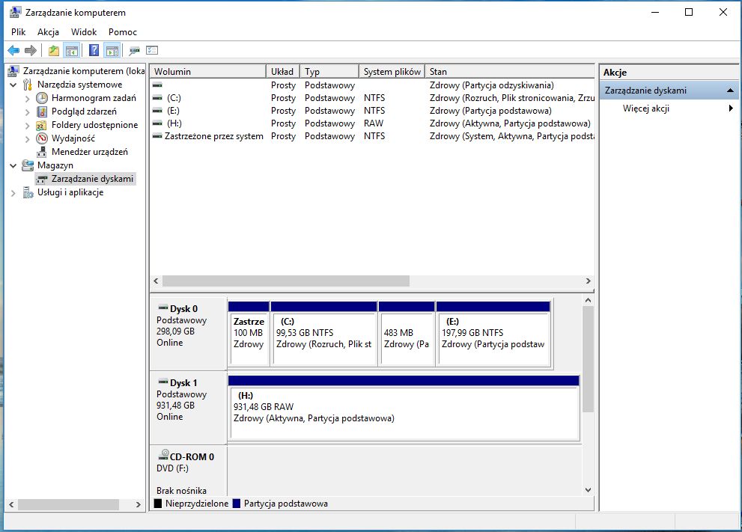Click the Forward arrow toolbar icon
The image size is (742, 532).
click(31, 50)
